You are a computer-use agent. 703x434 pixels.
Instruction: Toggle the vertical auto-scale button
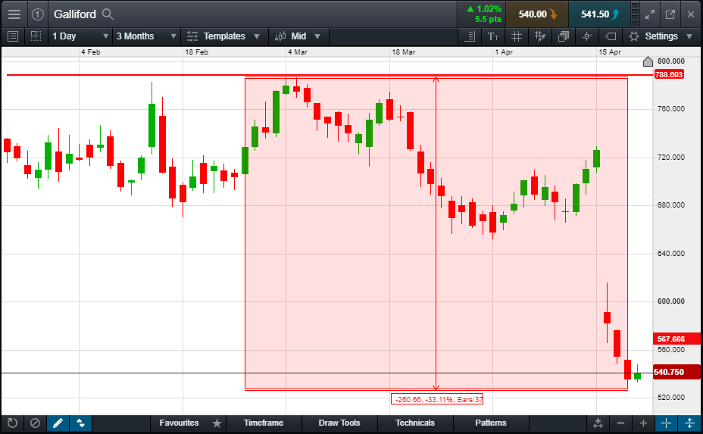coord(689,423)
